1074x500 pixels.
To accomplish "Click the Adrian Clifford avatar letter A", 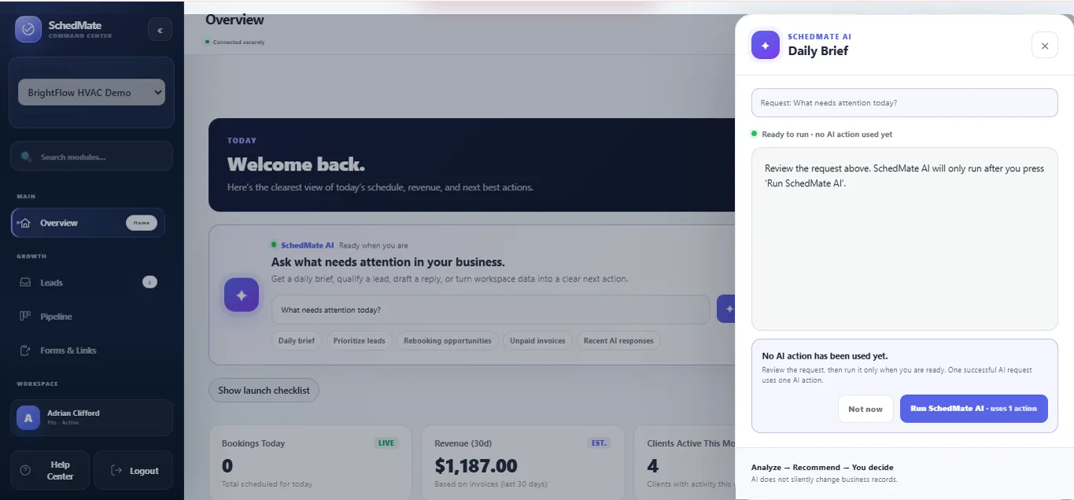I will 28,418.
